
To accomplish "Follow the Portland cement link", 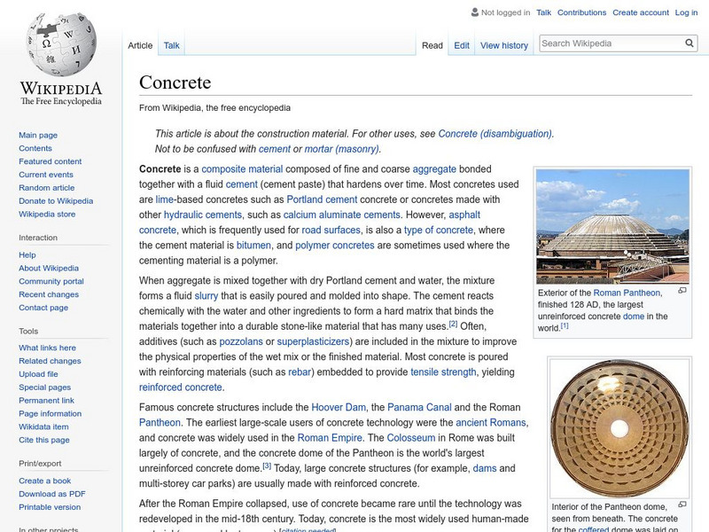I will pyautogui.click(x=322, y=199).
